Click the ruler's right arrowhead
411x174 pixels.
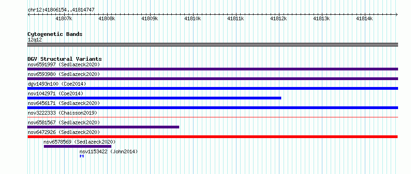397,15
